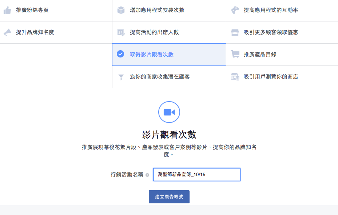The width and height of the screenshot is (338, 215).
Task: Click the megaphone icon beside 提升品牌知名度
Action: (x=7, y=32)
